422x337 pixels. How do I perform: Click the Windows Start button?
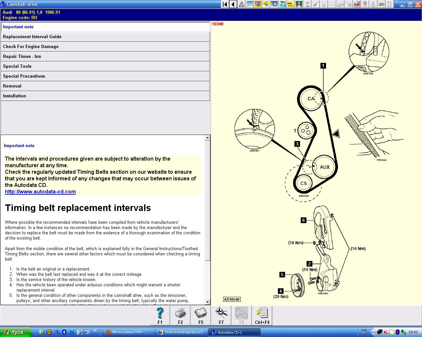(15, 332)
